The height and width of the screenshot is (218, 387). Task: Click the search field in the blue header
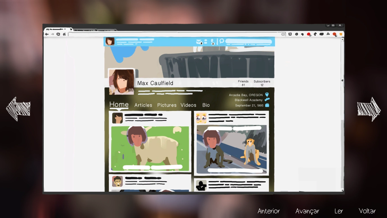tap(248, 42)
